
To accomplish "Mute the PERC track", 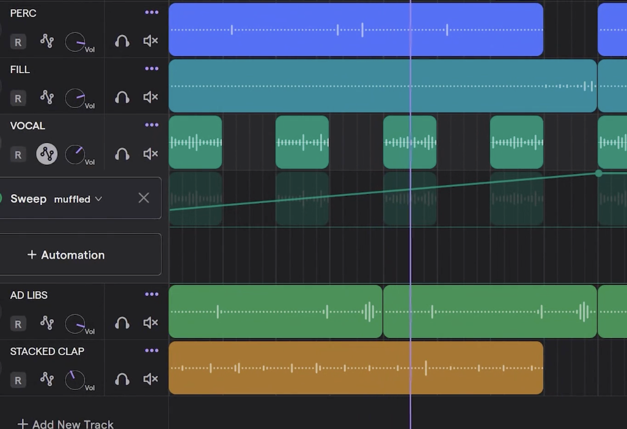I will (151, 41).
